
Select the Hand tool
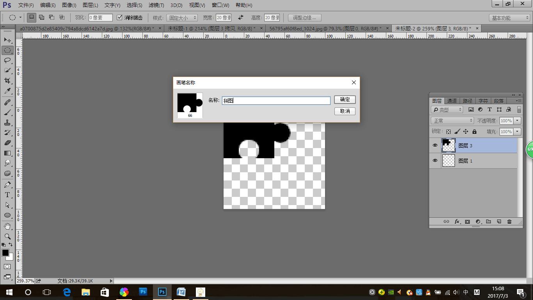tap(7, 226)
